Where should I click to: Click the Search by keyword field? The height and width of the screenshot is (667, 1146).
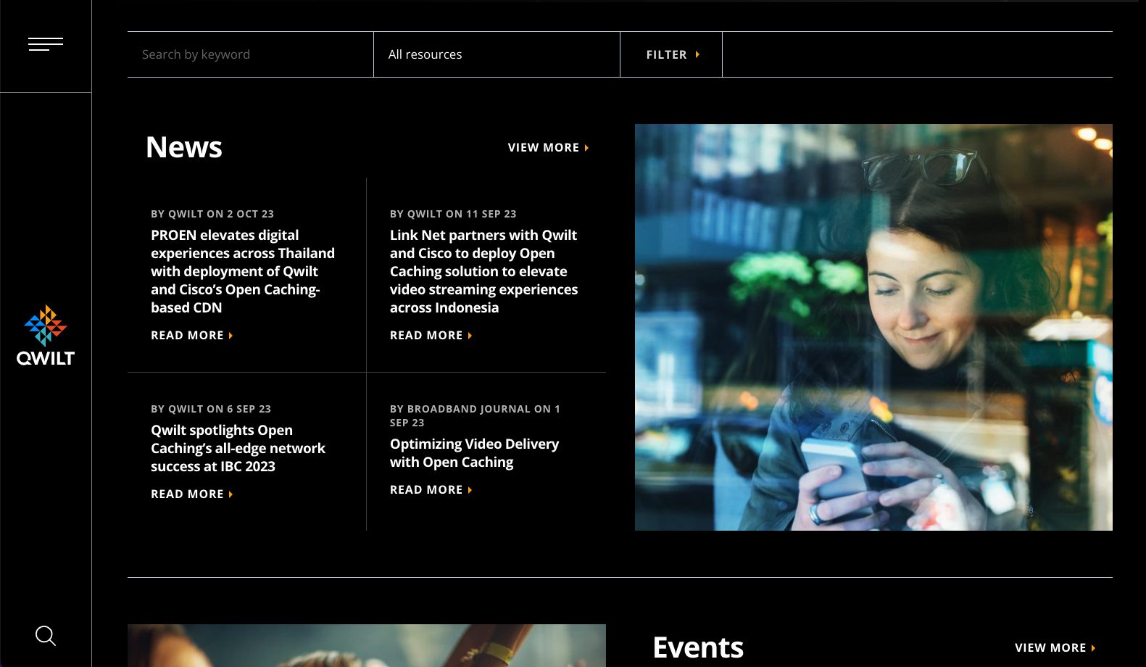pos(250,54)
